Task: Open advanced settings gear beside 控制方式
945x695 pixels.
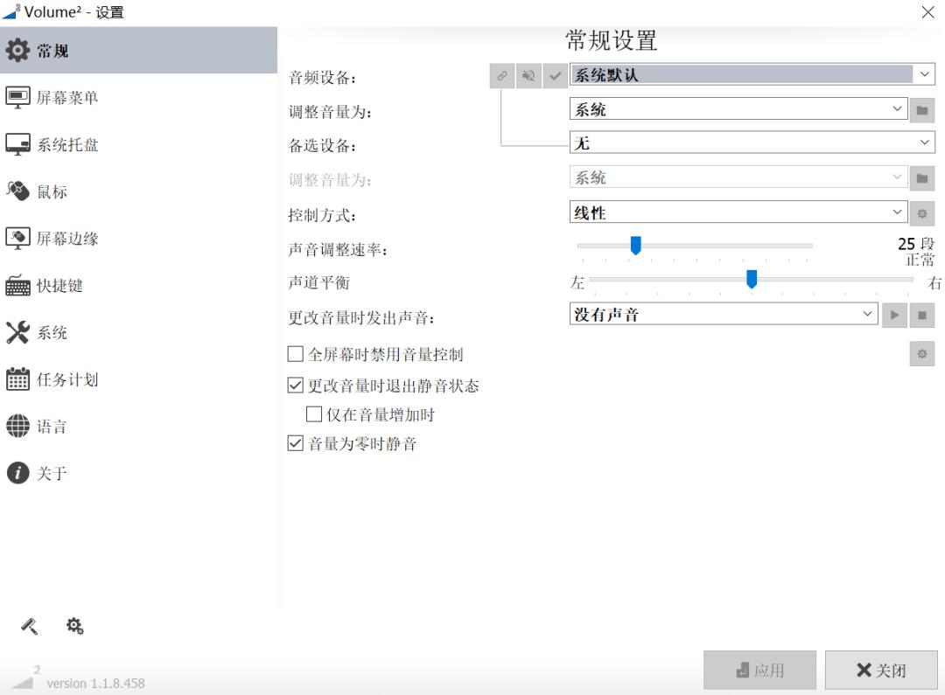Action: 921,212
